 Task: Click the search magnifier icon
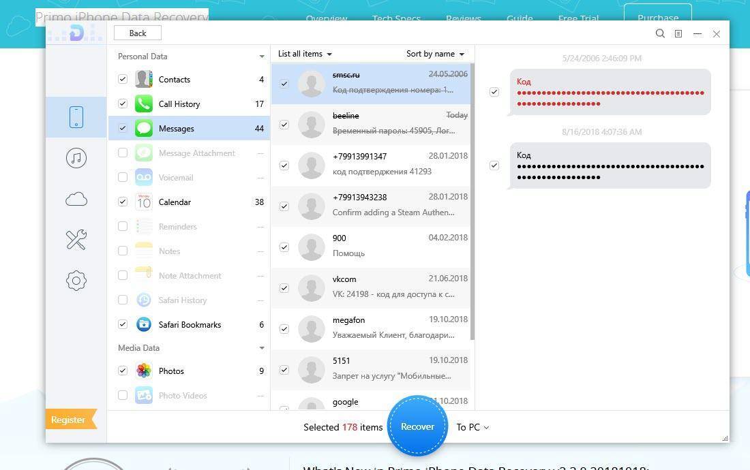660,33
